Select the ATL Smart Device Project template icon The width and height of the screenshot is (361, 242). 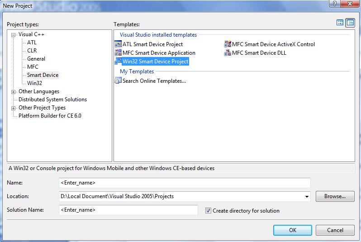tap(118, 44)
